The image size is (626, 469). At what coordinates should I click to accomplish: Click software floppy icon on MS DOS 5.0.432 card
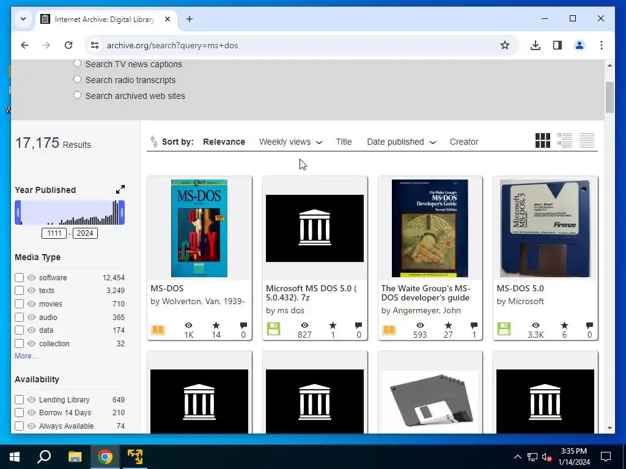point(273,329)
